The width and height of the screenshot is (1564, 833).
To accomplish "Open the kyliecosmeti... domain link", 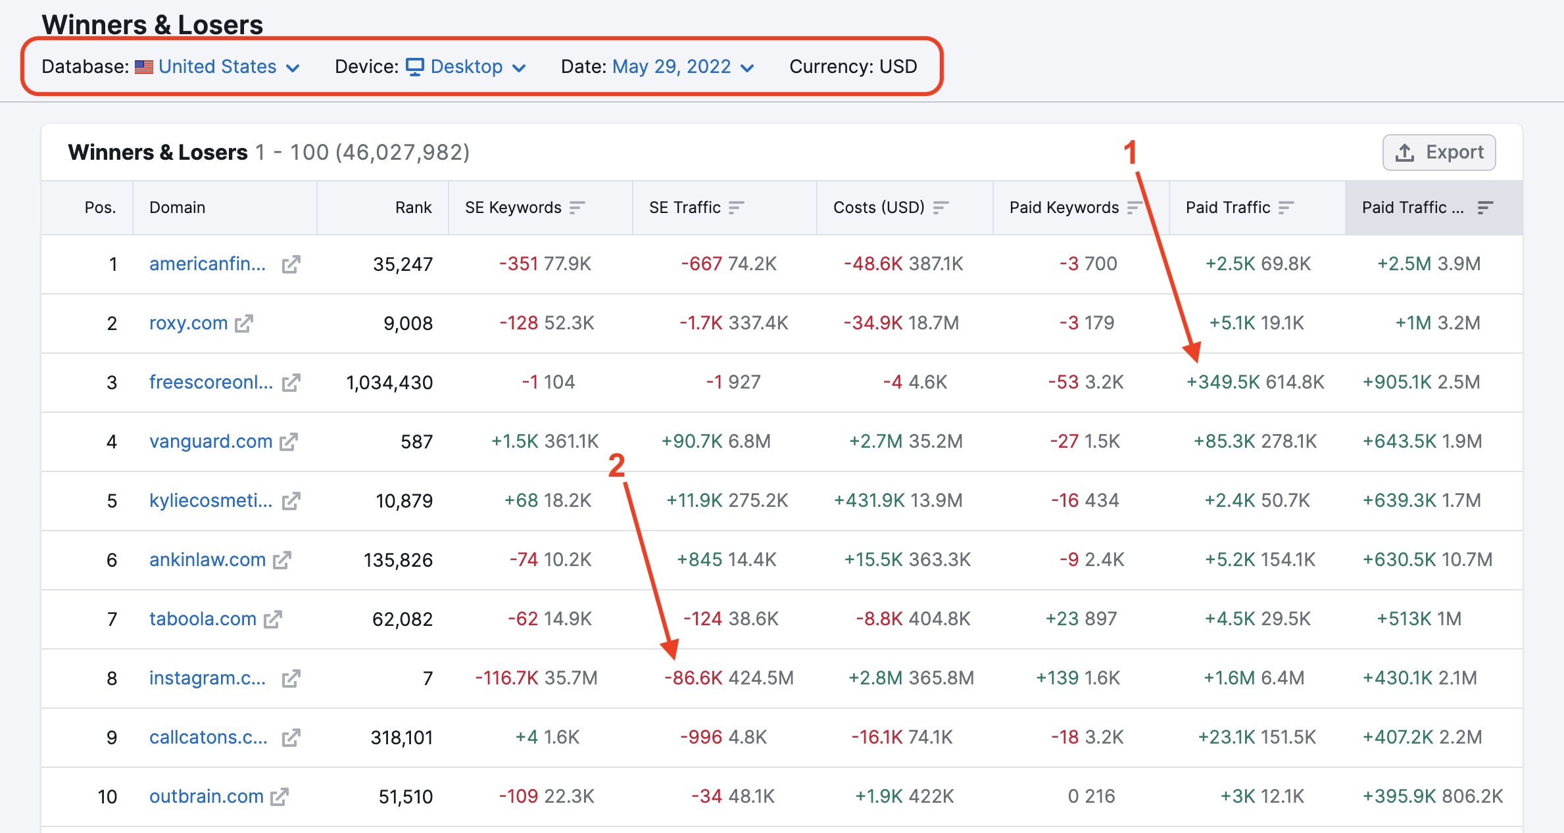I will pyautogui.click(x=210, y=500).
